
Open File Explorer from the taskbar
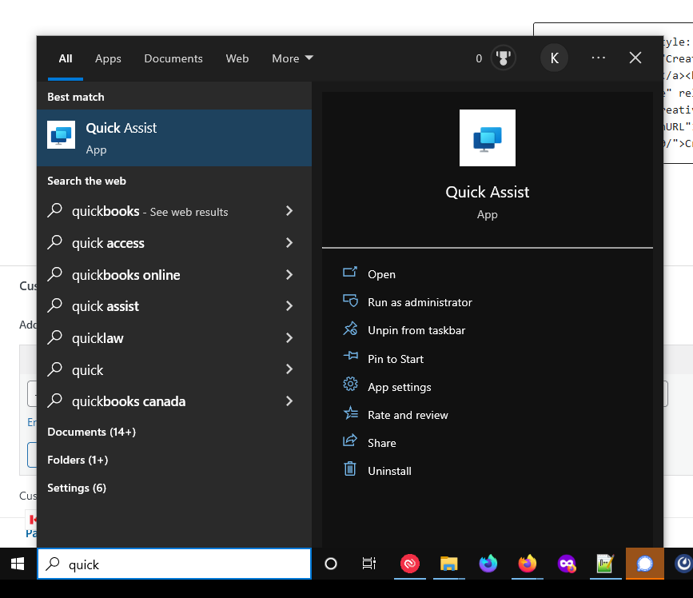(448, 564)
